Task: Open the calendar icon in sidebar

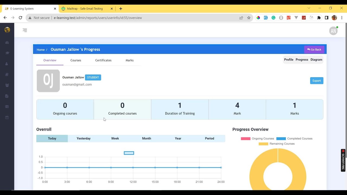Action: click(x=7, y=118)
